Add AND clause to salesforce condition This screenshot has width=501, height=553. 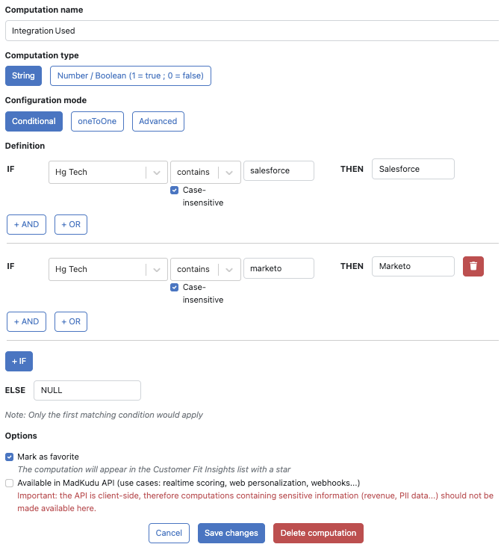pyautogui.click(x=26, y=224)
